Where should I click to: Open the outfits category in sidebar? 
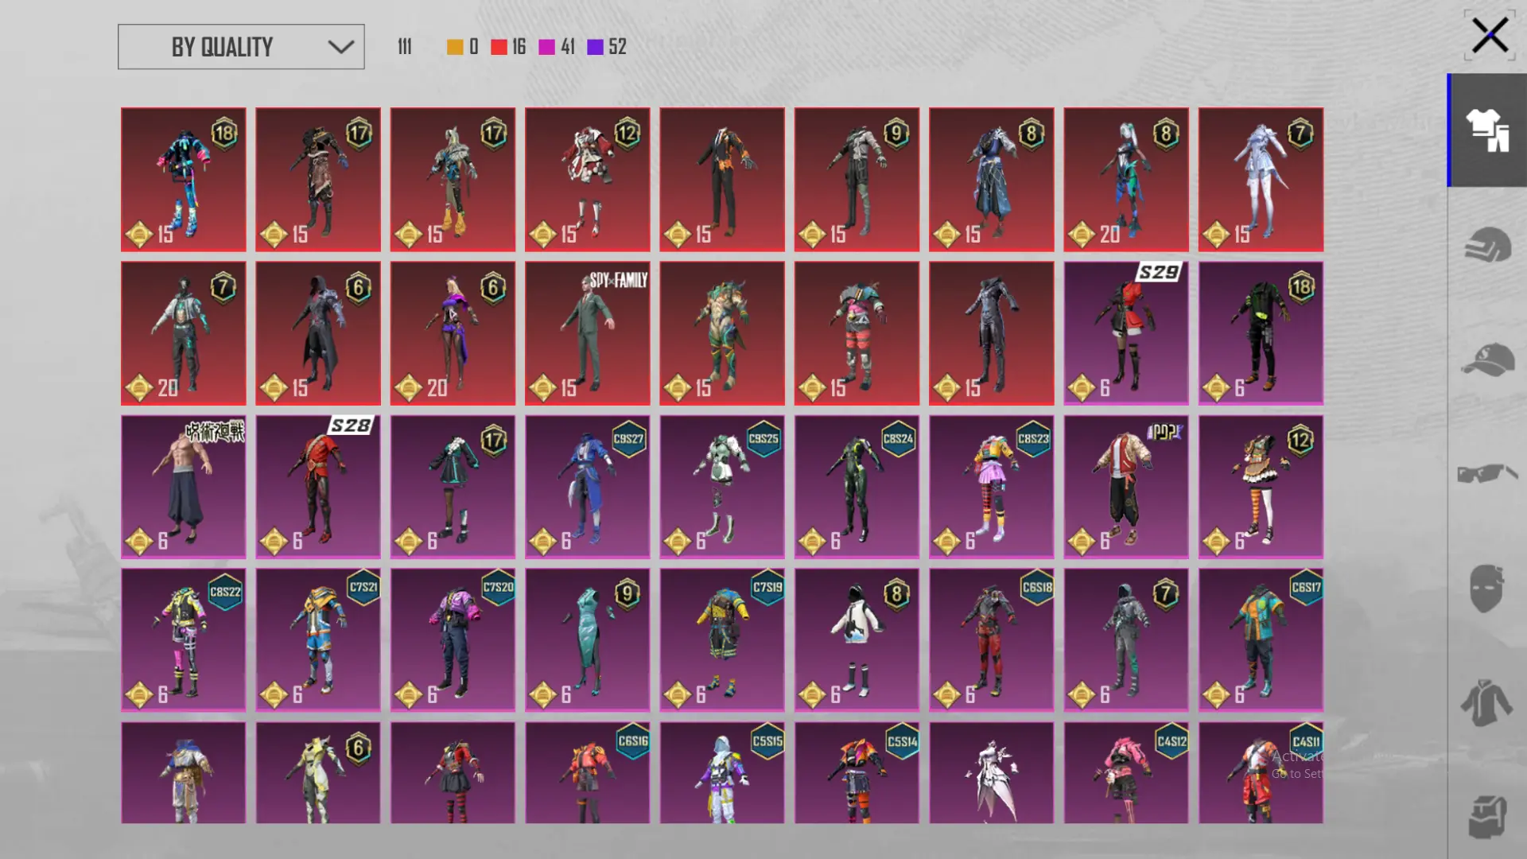point(1486,130)
